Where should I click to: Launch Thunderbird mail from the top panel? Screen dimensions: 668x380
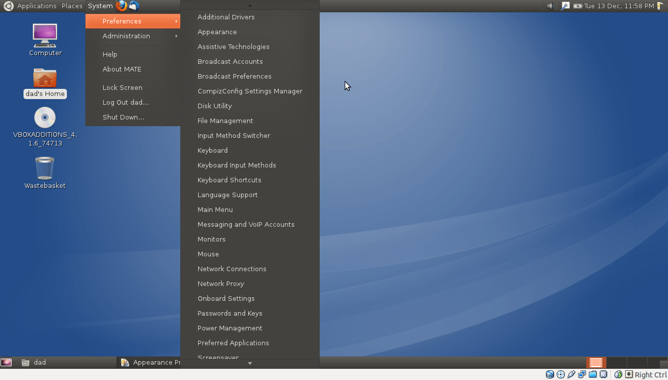(x=134, y=6)
